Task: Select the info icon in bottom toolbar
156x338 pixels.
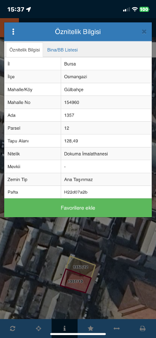Action: click(x=65, y=328)
